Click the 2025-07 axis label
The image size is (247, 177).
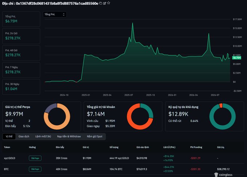click(x=129, y=95)
